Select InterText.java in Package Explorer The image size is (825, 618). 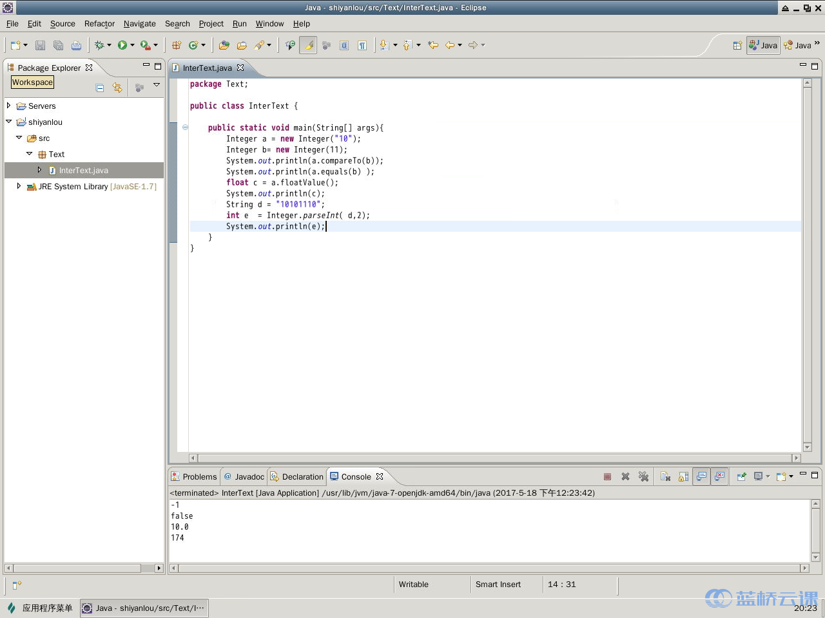point(83,171)
